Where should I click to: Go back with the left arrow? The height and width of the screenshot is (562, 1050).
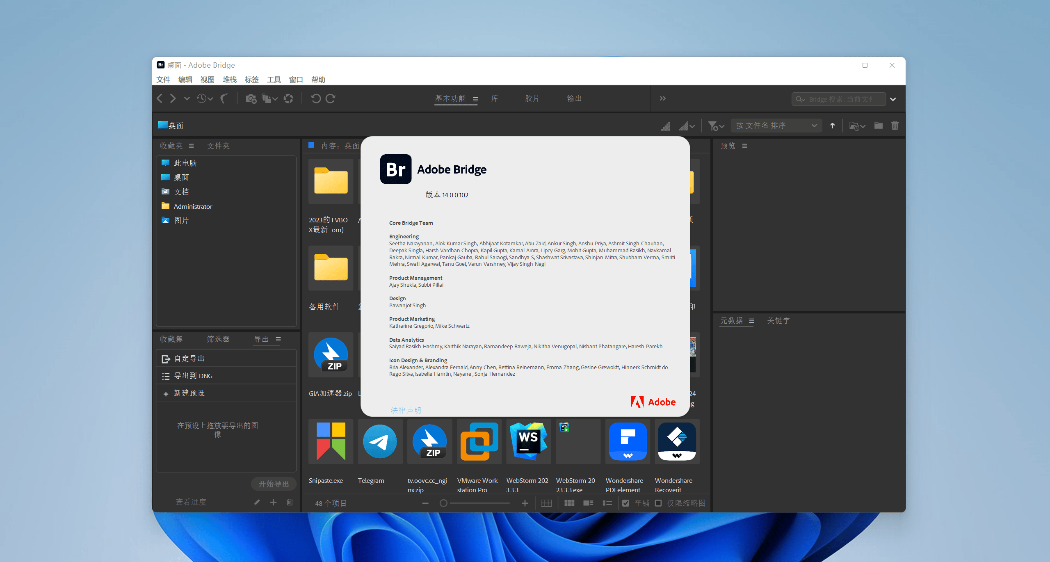click(x=160, y=98)
